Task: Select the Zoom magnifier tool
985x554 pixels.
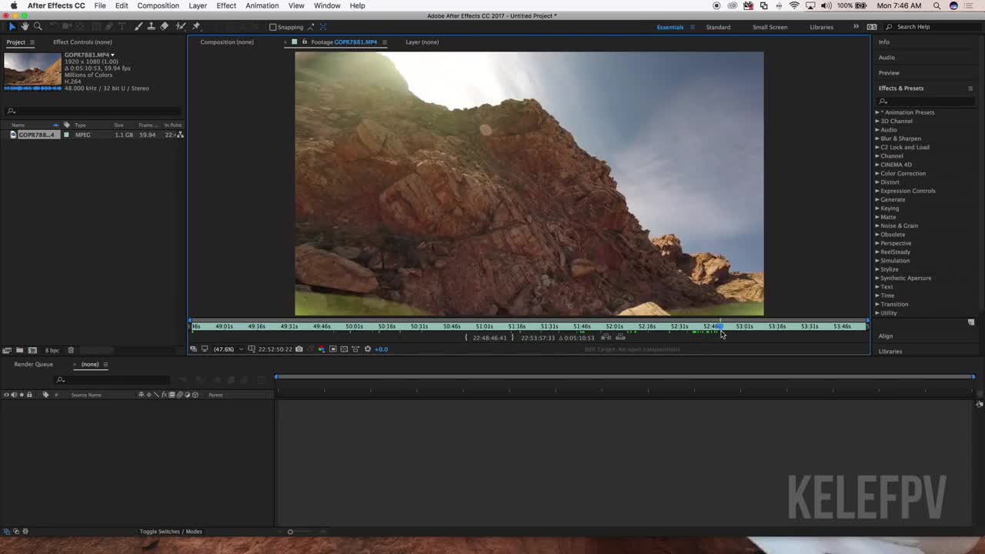Action: 38,27
